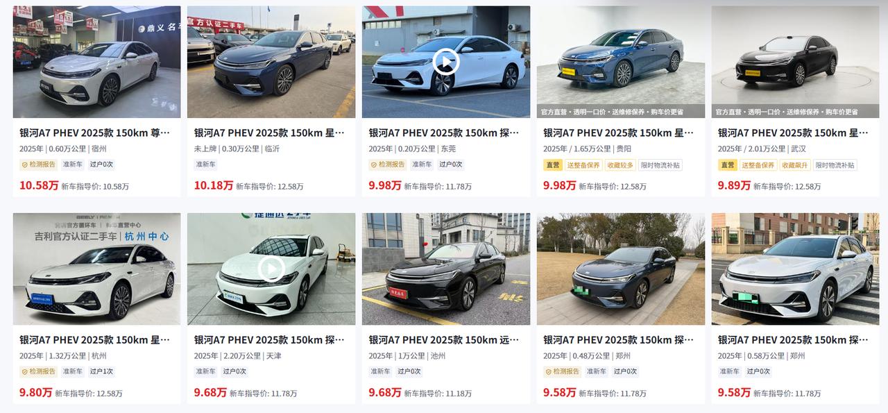Open the Suzhou listing title priced 10.58万
The image size is (888, 413).
94,133
